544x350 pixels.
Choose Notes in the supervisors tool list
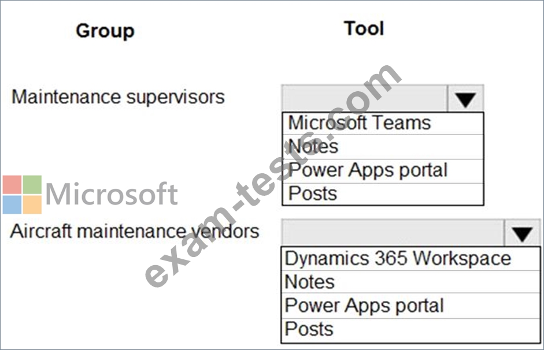[x=383, y=147]
